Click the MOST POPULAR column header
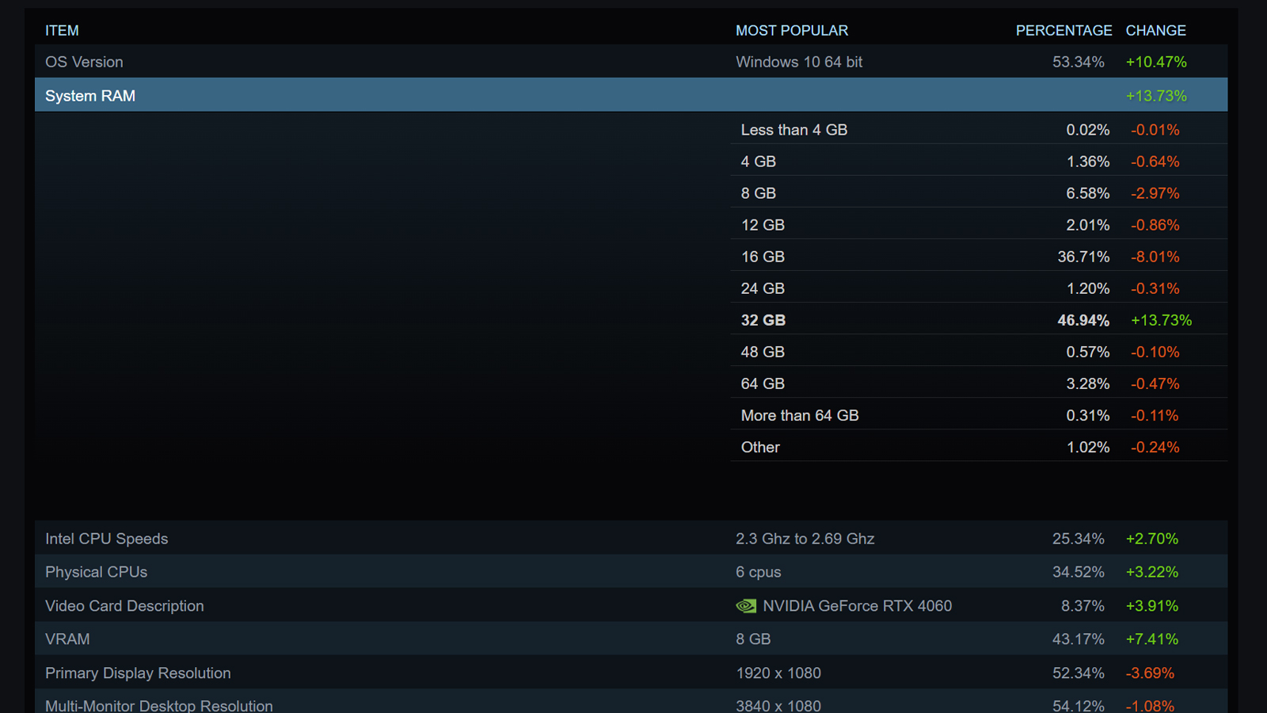Image resolution: width=1267 pixels, height=713 pixels. pyautogui.click(x=792, y=30)
